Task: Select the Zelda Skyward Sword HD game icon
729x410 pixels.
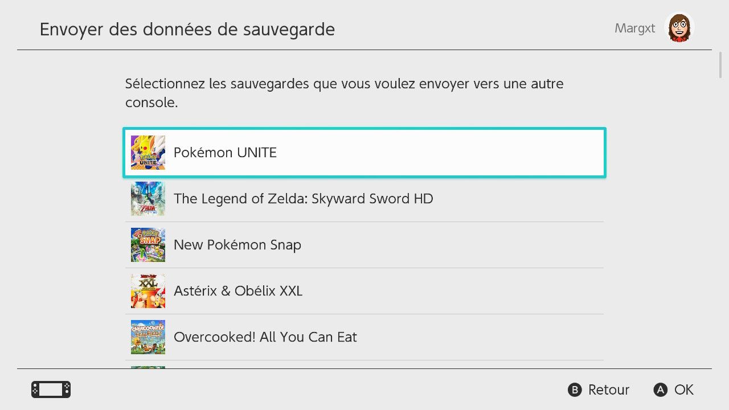Action: click(x=148, y=199)
